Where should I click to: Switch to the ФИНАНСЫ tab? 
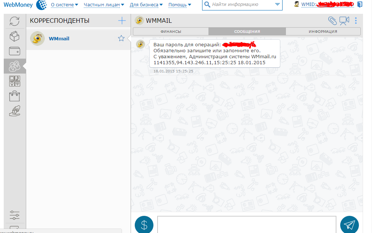(x=171, y=31)
